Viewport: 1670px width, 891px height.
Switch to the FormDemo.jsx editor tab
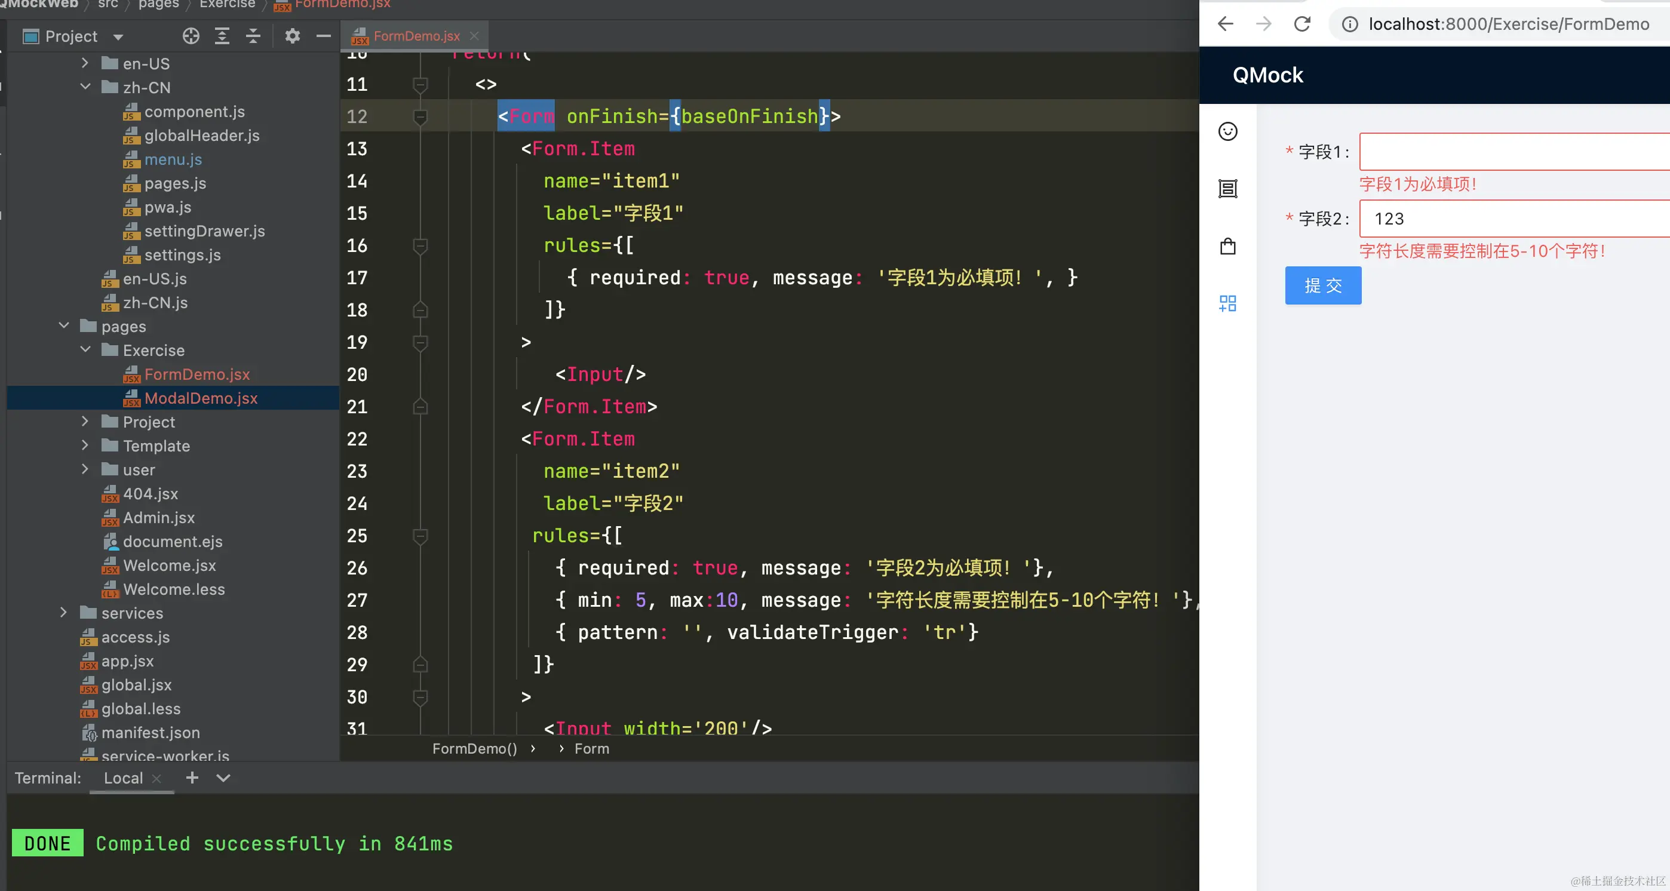[416, 36]
